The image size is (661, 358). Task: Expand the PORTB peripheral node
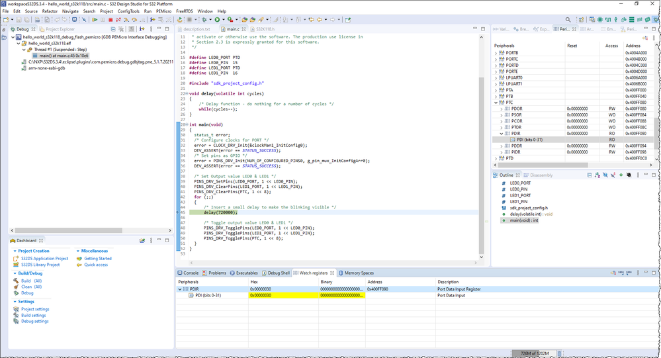(x=496, y=52)
